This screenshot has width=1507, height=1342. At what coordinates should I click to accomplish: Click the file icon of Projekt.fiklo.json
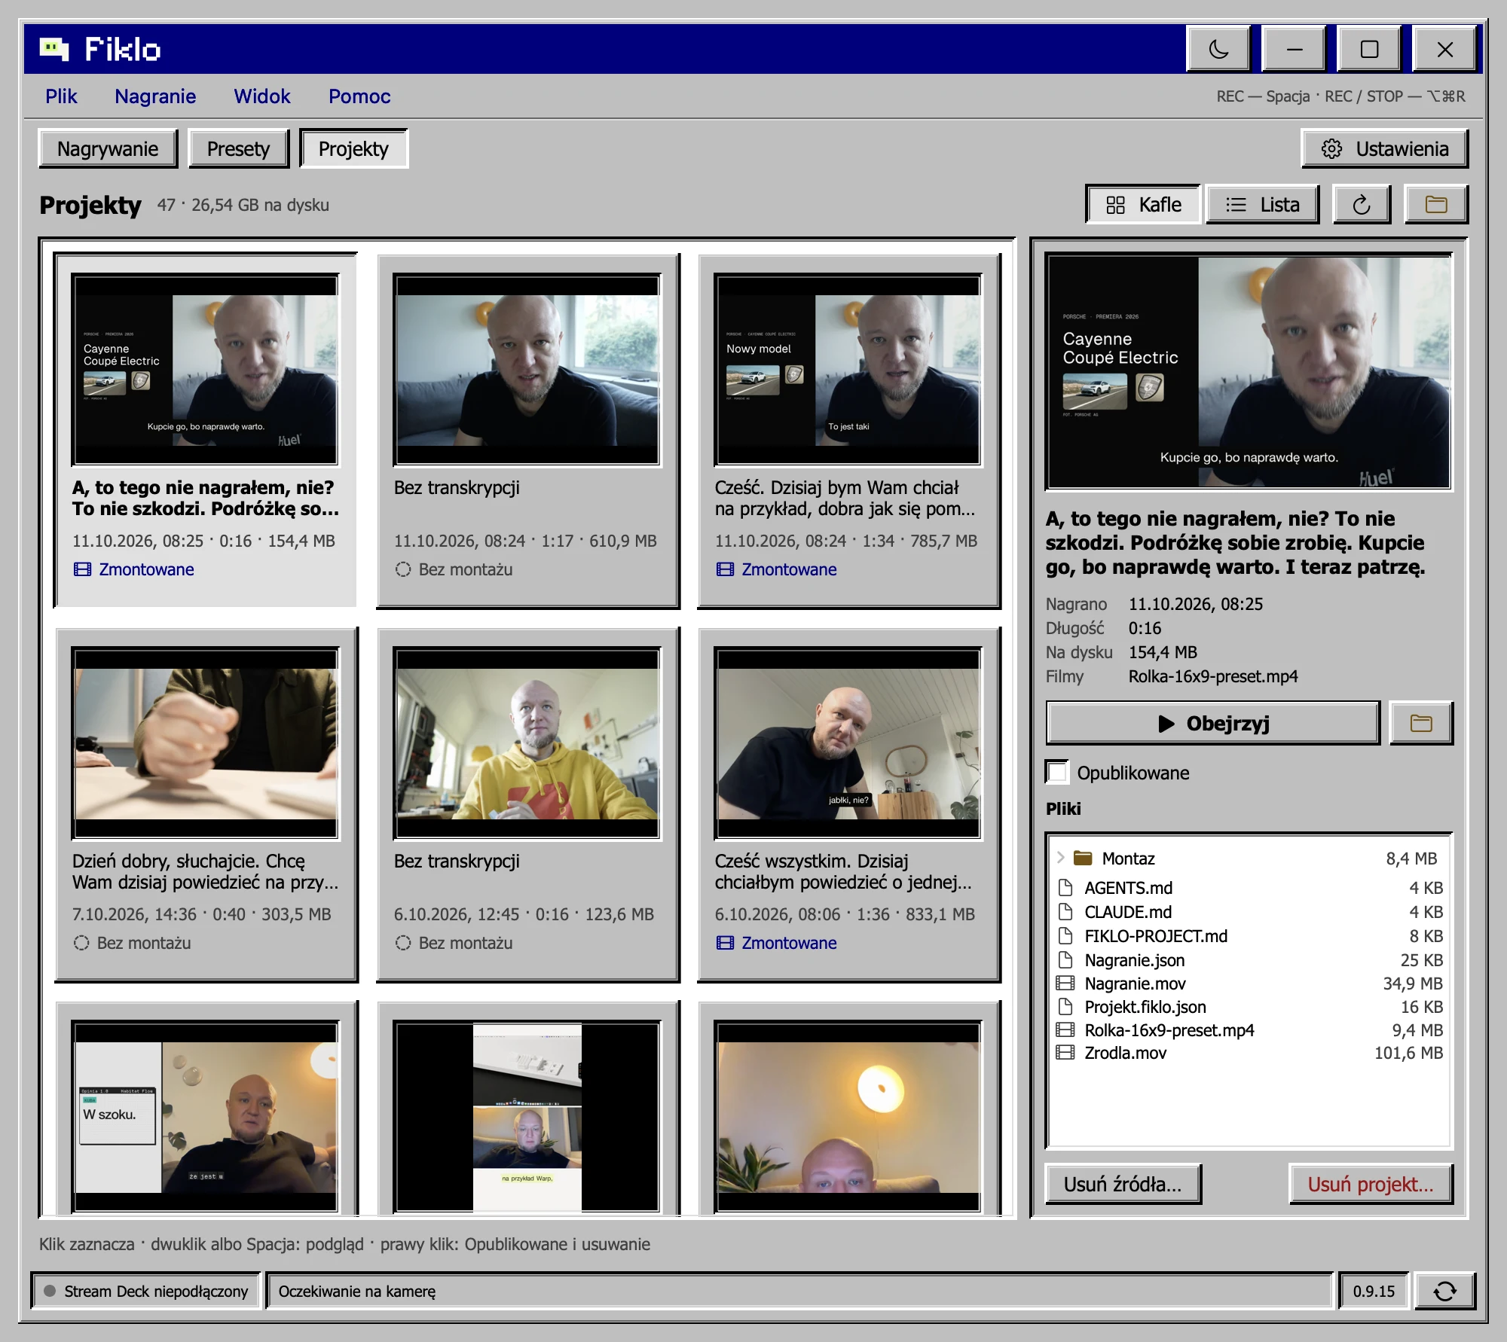[1065, 1007]
